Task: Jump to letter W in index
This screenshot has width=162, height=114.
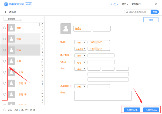Action: coord(42,94)
